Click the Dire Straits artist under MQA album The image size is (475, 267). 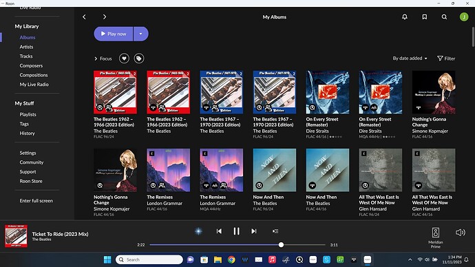[370, 131]
